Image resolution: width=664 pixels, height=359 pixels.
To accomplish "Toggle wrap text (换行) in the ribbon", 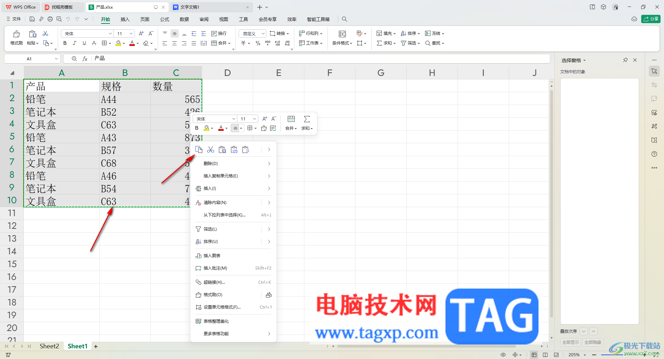I will [219, 33].
